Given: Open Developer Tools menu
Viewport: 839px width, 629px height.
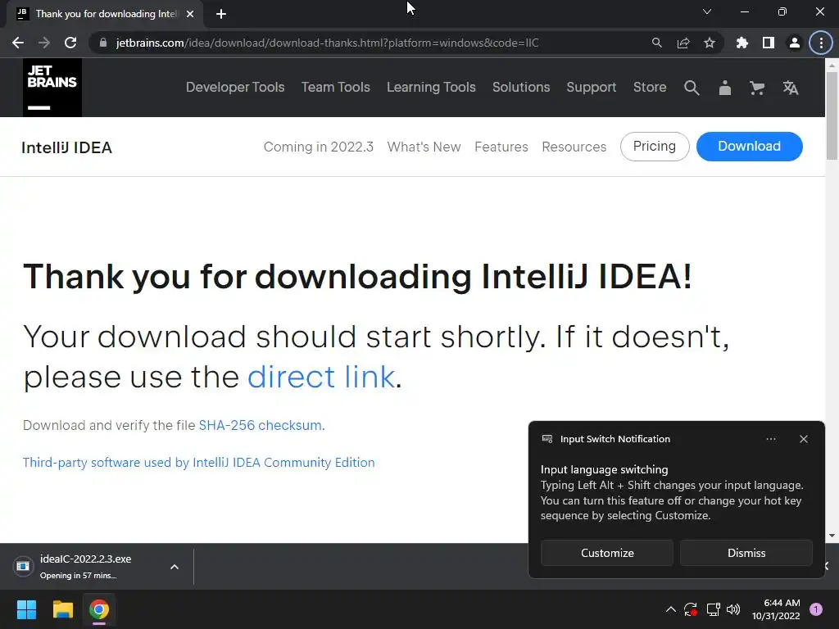Looking at the screenshot, I should [235, 87].
